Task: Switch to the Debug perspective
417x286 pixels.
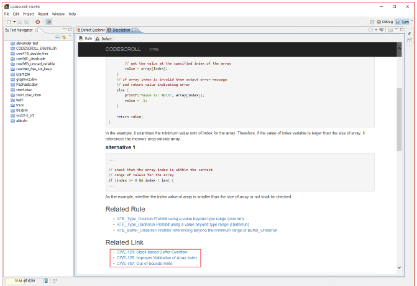Action: pos(385,22)
